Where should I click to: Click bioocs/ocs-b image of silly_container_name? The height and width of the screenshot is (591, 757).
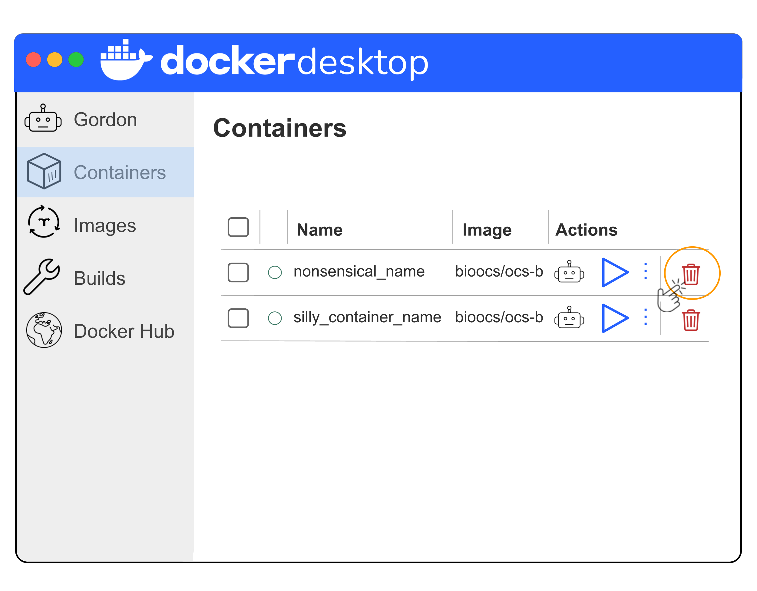[x=499, y=317]
